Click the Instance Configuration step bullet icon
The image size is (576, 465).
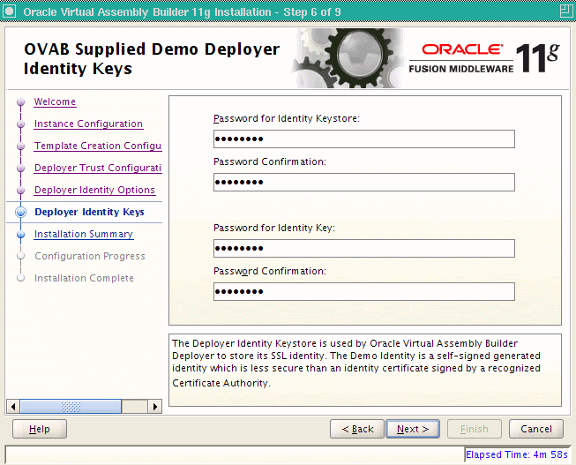tap(21, 124)
